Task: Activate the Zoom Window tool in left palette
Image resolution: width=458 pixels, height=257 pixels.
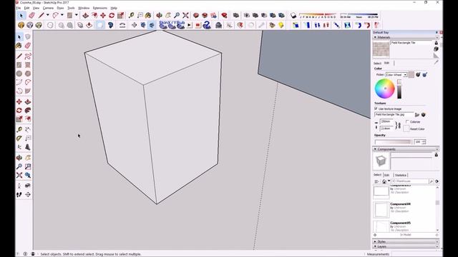Action: pyautogui.click(x=28, y=166)
